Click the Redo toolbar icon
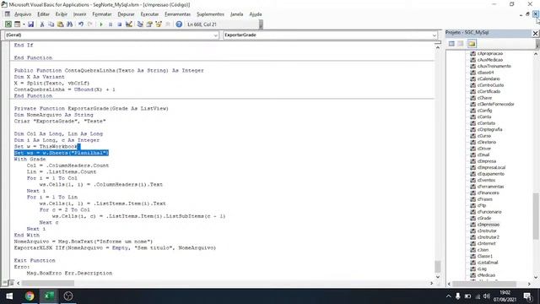540x304 pixels. pos(90,24)
